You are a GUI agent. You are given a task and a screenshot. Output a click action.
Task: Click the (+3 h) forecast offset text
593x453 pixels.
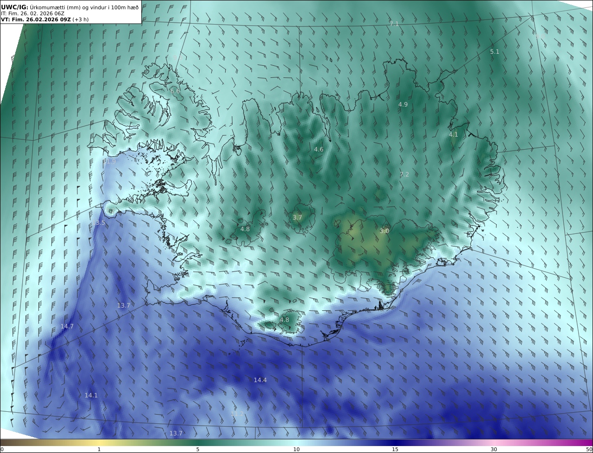[x=81, y=19]
